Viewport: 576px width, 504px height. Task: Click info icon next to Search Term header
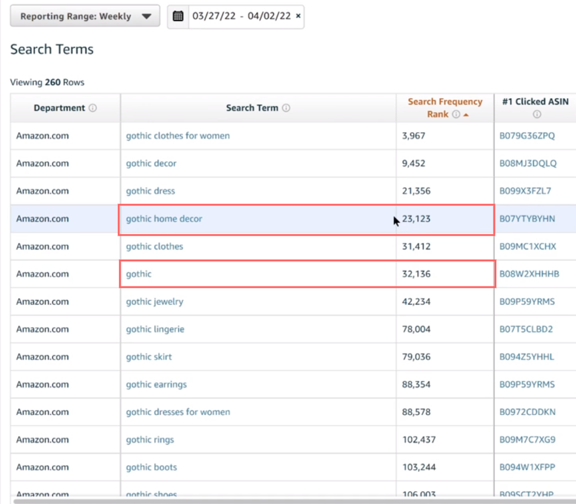[x=286, y=108]
